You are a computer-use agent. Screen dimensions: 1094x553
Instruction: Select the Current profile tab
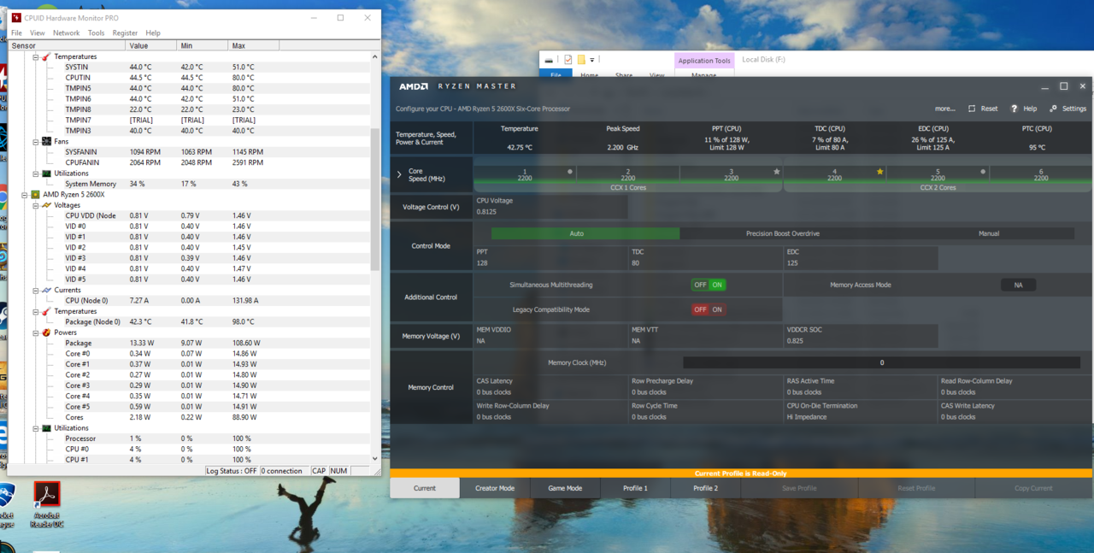pos(425,488)
